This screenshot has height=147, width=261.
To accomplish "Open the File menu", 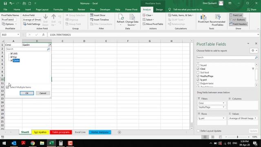I will pos(5,9).
